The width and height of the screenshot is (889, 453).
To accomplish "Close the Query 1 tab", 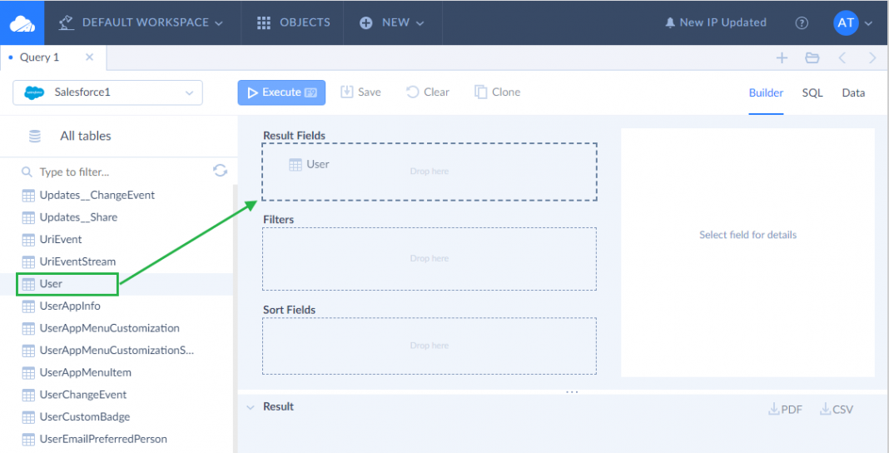I will [x=89, y=57].
